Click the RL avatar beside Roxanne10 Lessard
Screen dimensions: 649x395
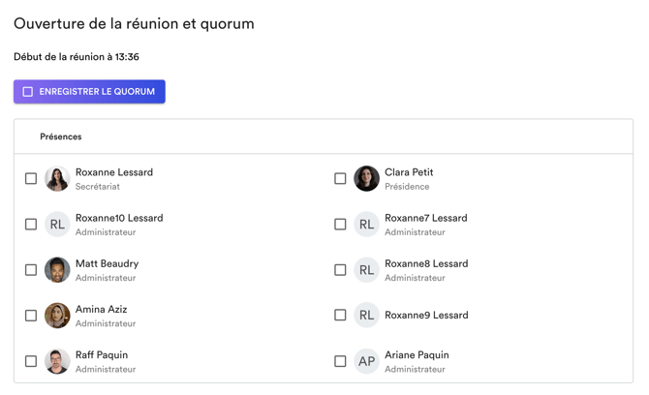tap(57, 225)
